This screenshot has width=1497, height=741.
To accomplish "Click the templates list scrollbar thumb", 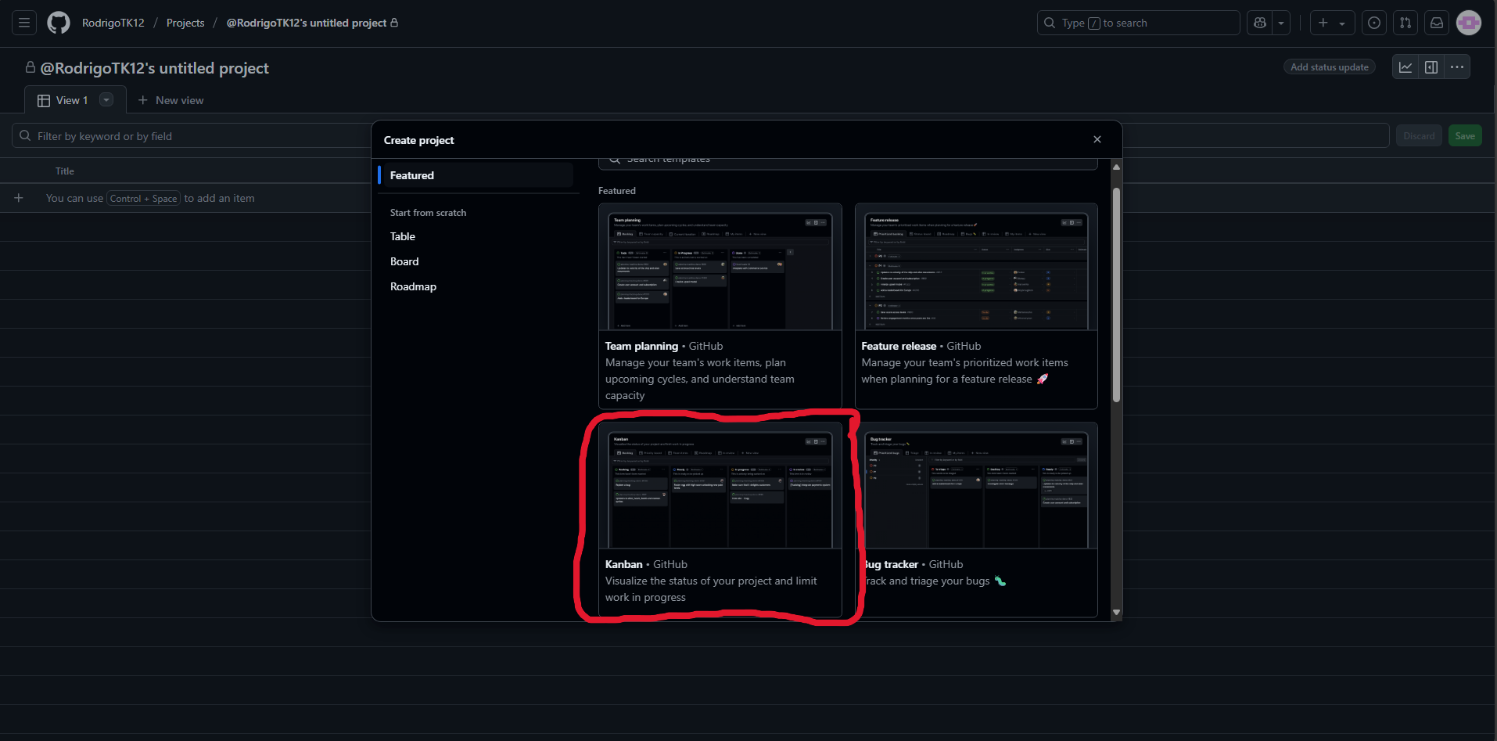I will tap(1116, 295).
